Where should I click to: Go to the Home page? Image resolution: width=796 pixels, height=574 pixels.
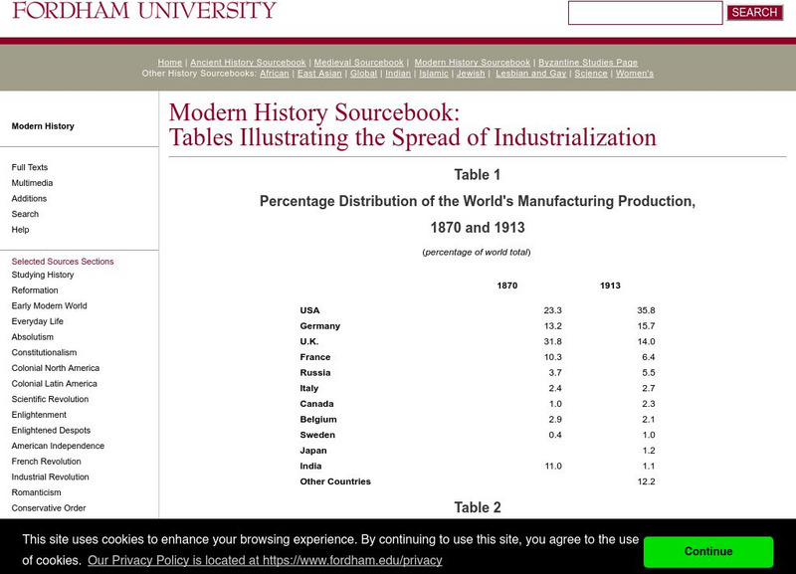169,62
